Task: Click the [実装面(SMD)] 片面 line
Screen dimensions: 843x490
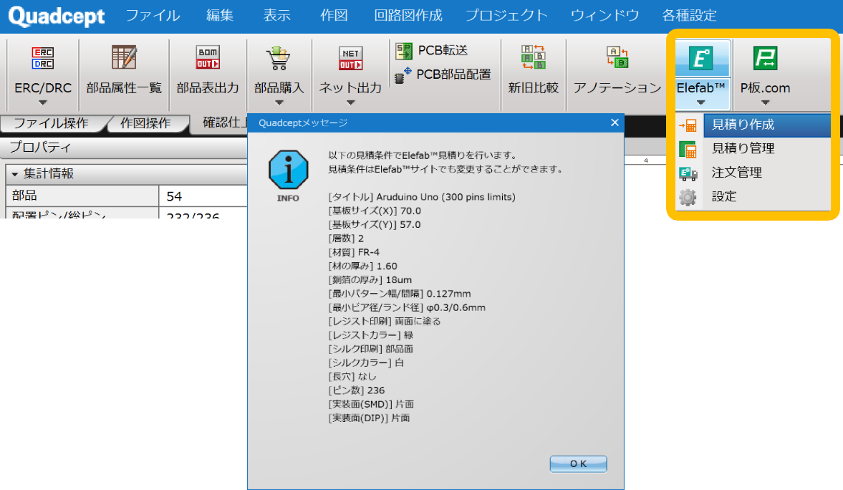Action: (x=371, y=404)
